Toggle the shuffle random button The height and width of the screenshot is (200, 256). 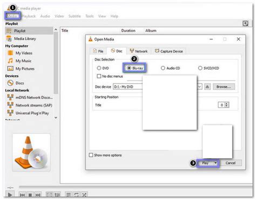[x=84, y=195]
